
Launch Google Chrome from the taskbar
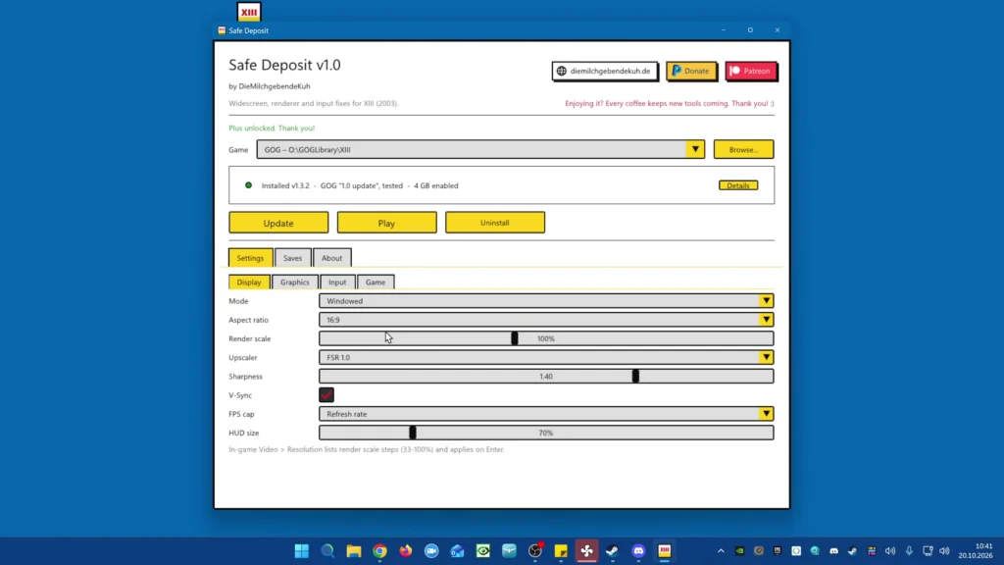(x=379, y=551)
